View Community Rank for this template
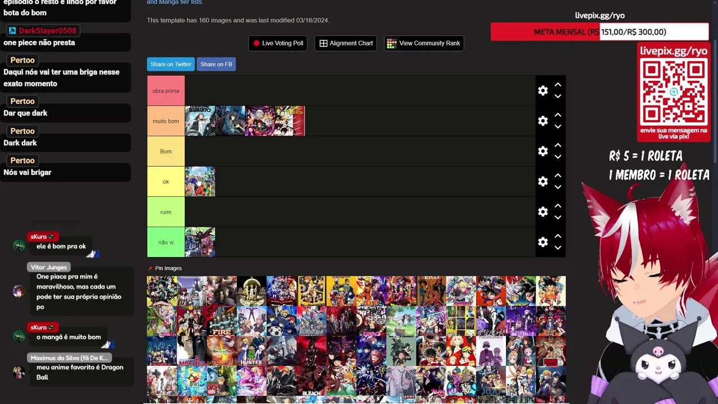The width and height of the screenshot is (718, 404). tap(424, 43)
